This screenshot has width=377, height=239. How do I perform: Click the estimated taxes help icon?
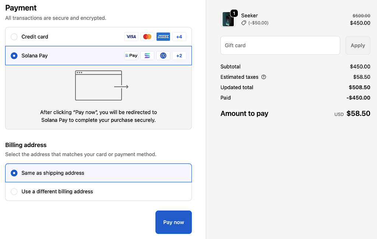point(264,77)
